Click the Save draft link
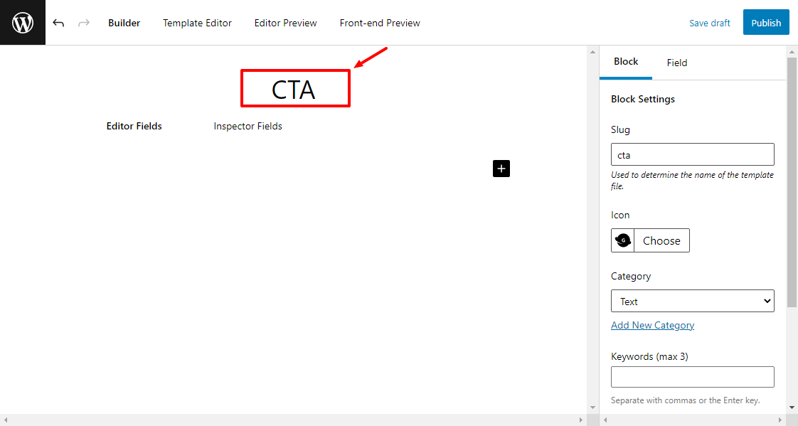 coord(709,23)
